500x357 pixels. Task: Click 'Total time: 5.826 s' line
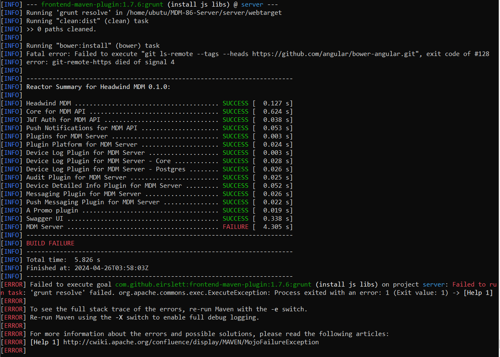click(x=63, y=260)
